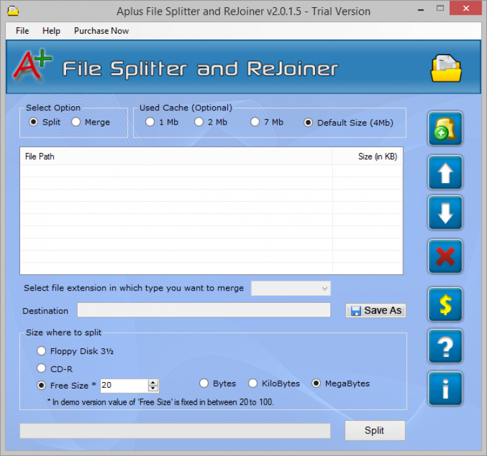Click the Size (in KB) column header

[367, 156]
